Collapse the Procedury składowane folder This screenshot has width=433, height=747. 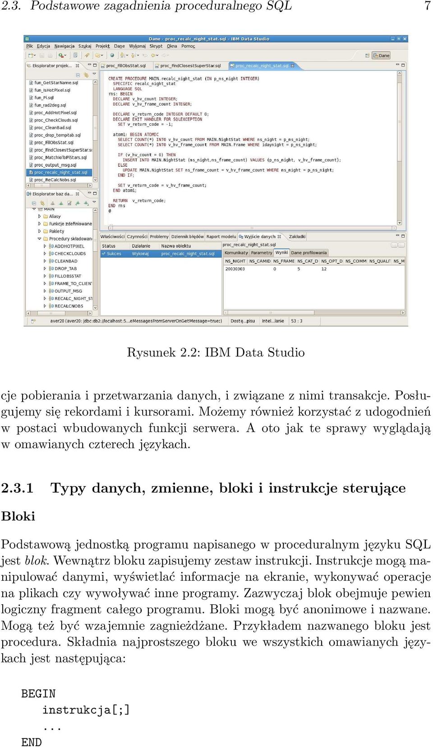click(x=39, y=238)
